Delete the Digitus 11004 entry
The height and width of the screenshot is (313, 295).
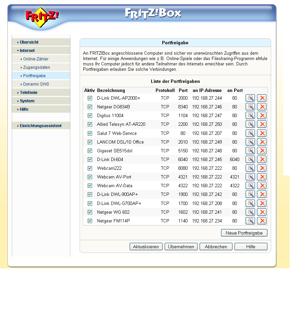262,116
